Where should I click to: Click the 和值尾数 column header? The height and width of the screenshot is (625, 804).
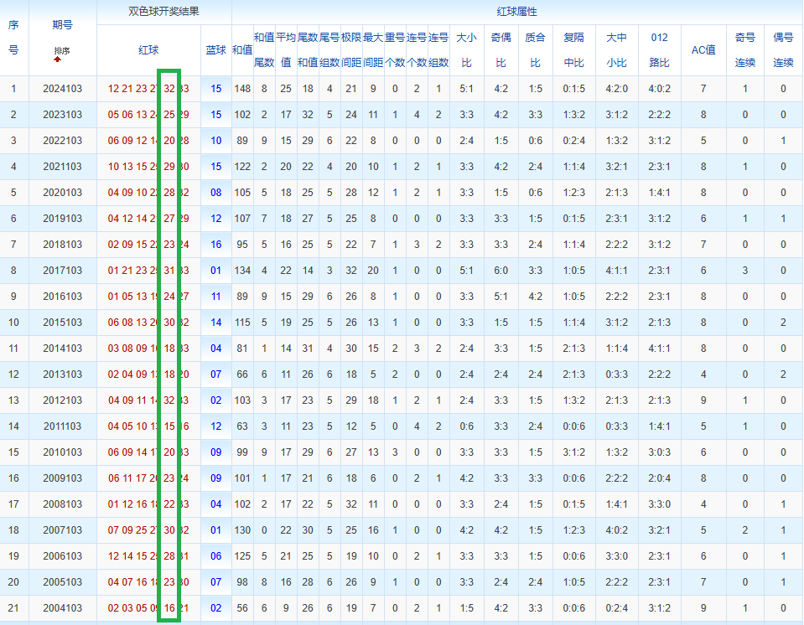[x=264, y=49]
